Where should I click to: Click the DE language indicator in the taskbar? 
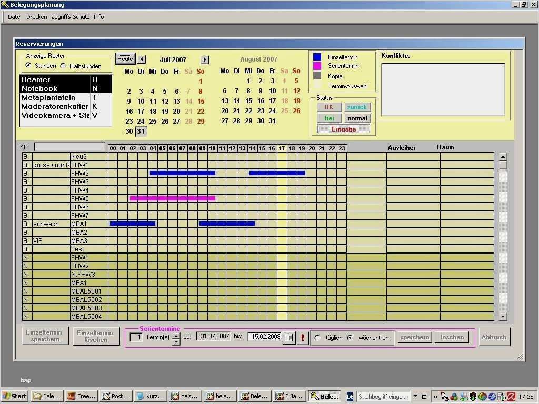click(350, 397)
